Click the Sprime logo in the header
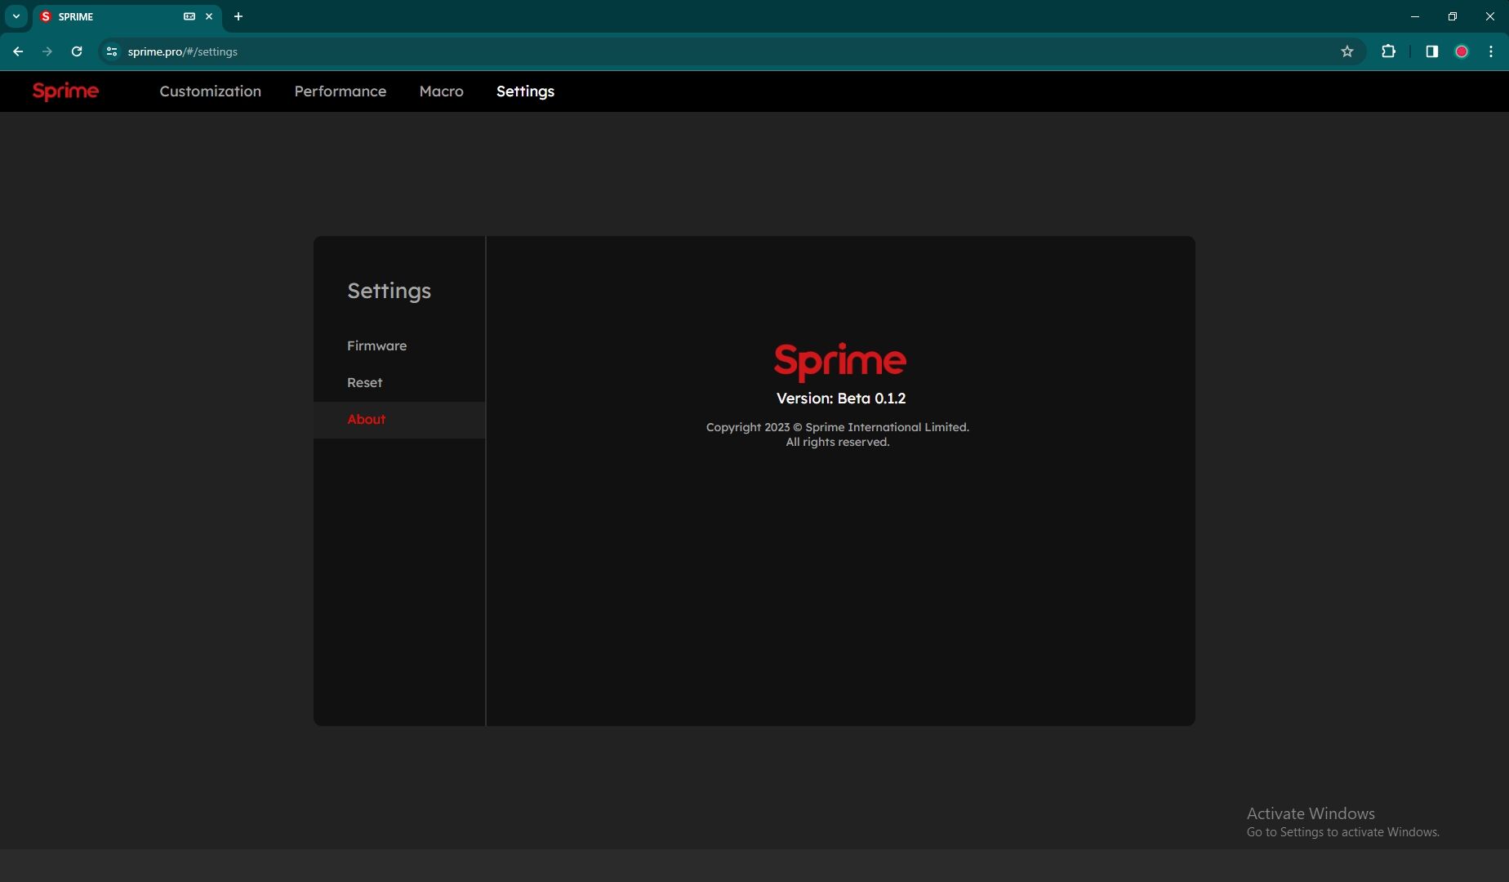1509x882 pixels. [x=65, y=91]
